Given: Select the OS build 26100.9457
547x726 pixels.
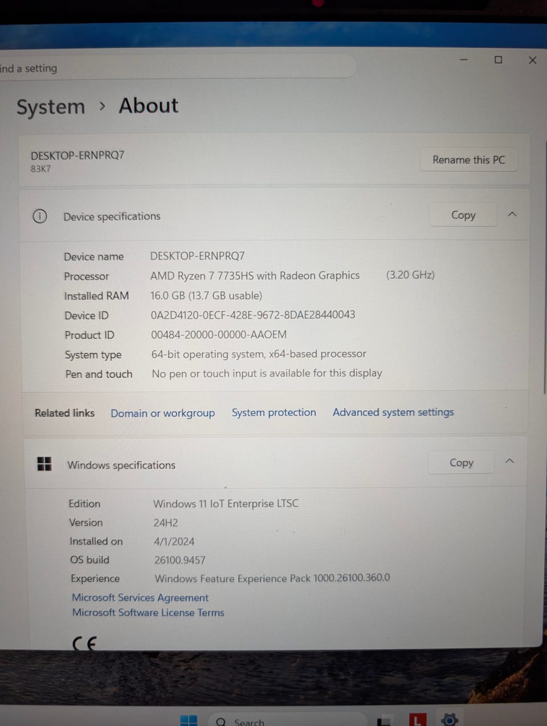Looking at the screenshot, I should pos(180,560).
